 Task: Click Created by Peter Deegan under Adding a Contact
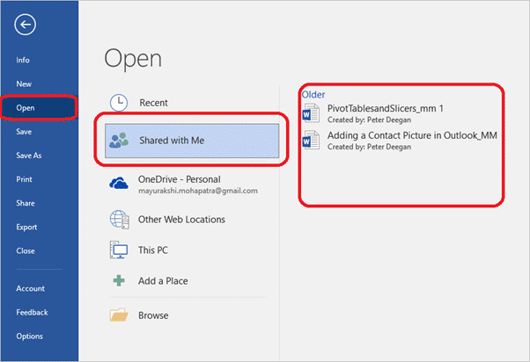pos(370,147)
